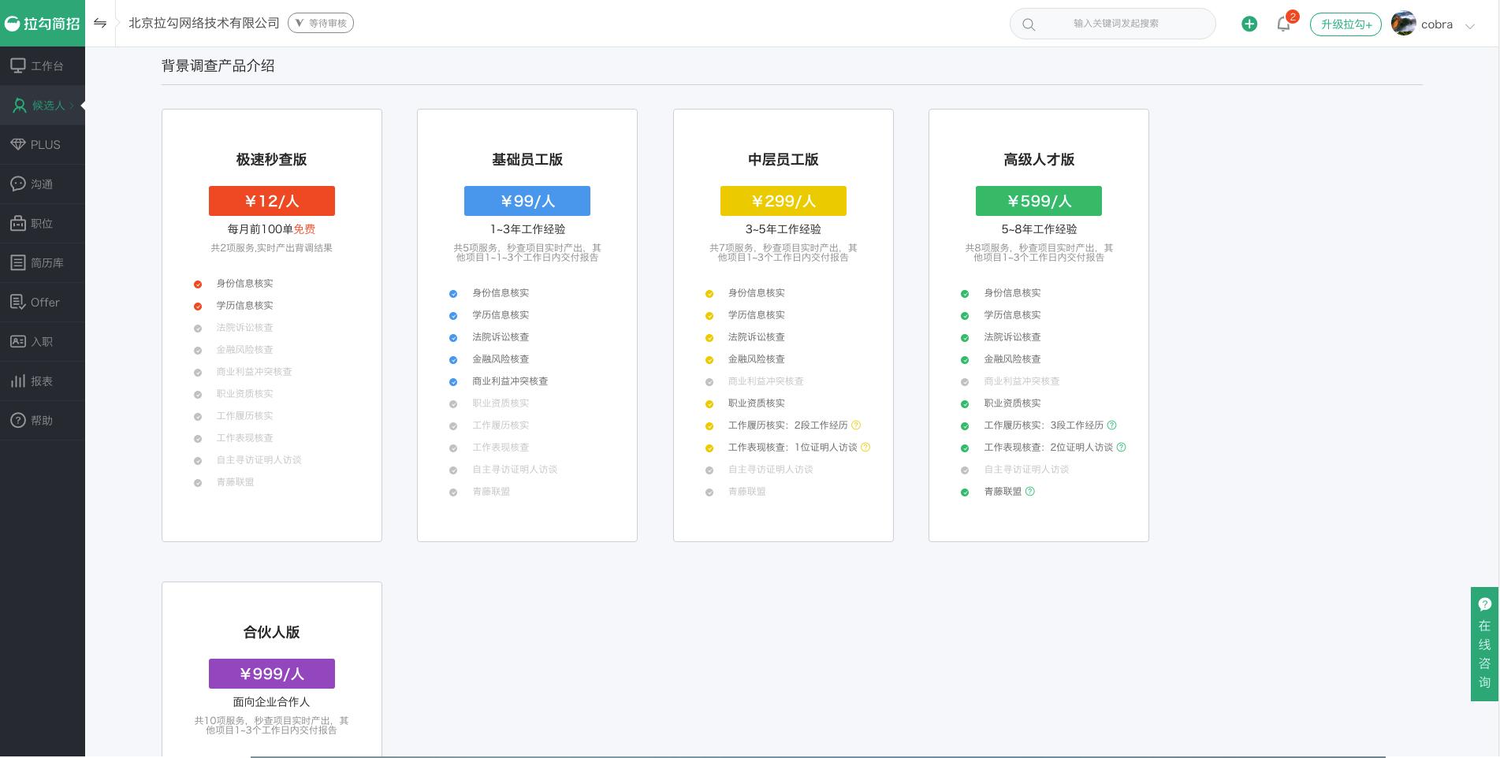Click the 合伙人版 card title
1500x758 pixels.
coord(272,632)
